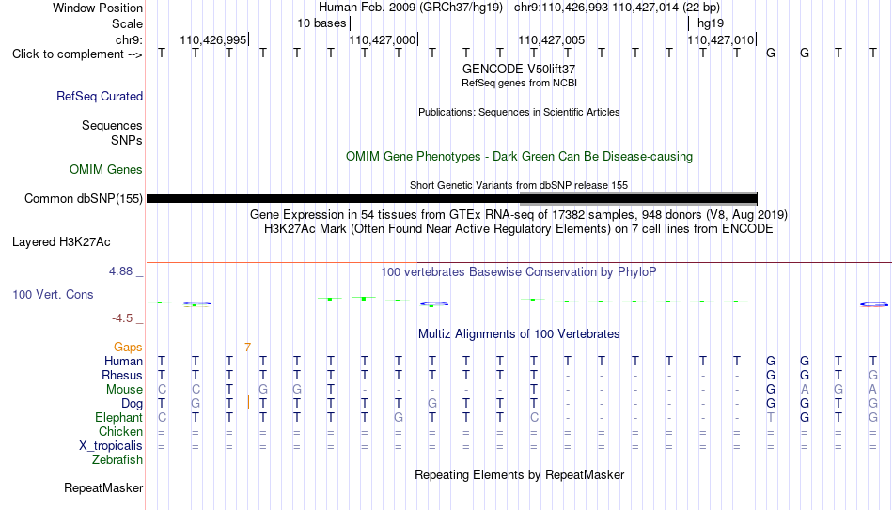The height and width of the screenshot is (510, 893).
Task: Click Multiz Alignments of 100 Vertebrates title
Action: [519, 334]
